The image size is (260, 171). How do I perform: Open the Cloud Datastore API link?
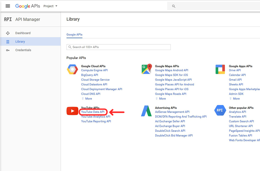(94, 84)
